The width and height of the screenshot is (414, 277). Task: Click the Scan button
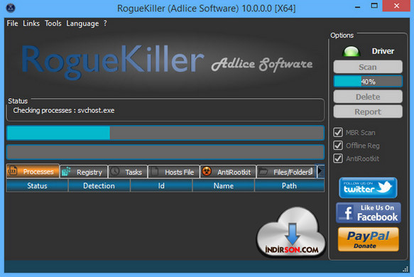368,67
